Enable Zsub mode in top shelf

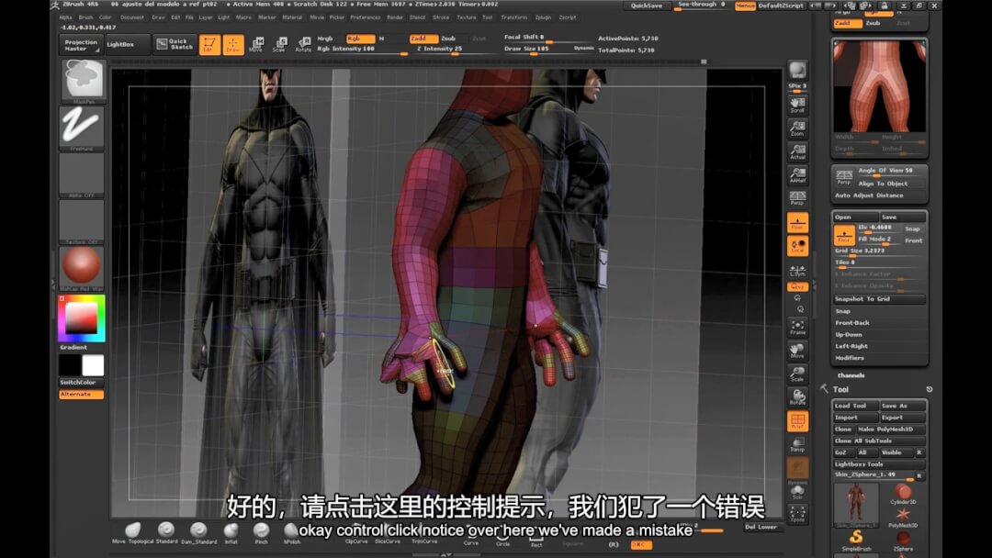[x=448, y=39]
